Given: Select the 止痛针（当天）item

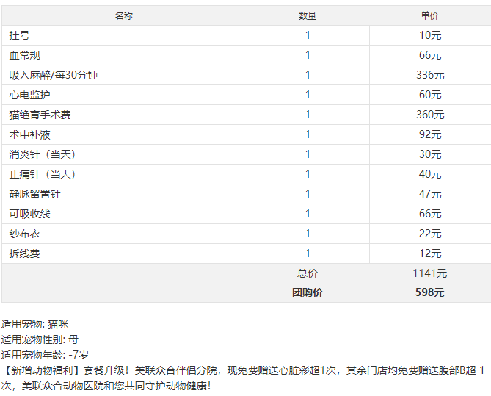Looking at the screenshot, I should (x=43, y=174).
